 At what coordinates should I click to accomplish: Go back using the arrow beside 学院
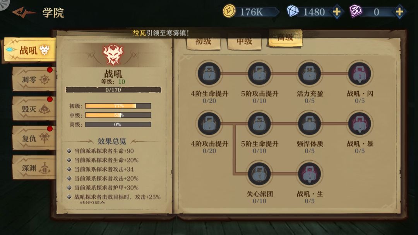[24, 12]
